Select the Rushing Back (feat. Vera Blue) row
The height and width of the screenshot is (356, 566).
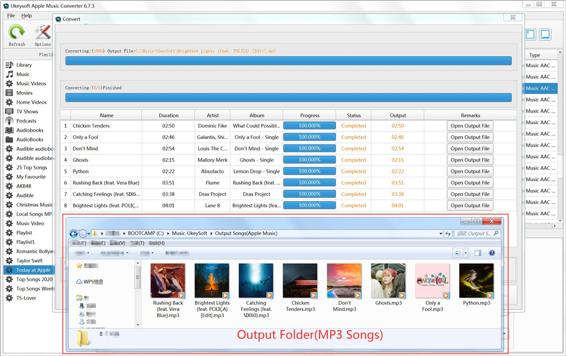[289, 183]
